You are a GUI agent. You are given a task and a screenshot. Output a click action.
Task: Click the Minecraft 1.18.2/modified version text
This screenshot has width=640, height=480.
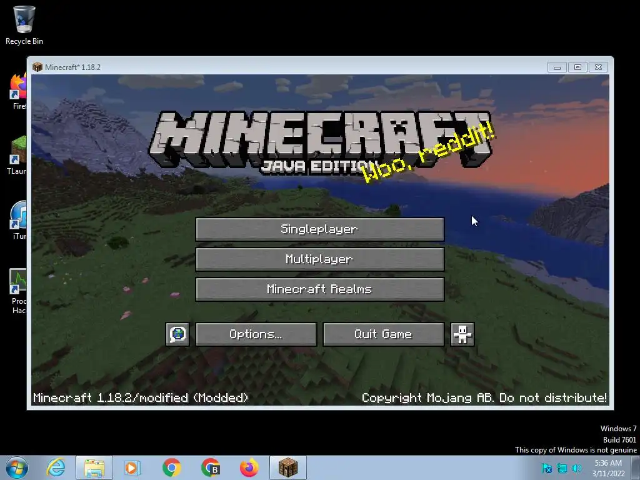[x=141, y=397]
